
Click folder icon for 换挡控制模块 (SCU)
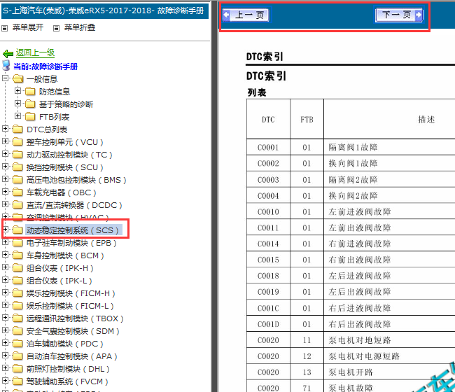(17, 167)
